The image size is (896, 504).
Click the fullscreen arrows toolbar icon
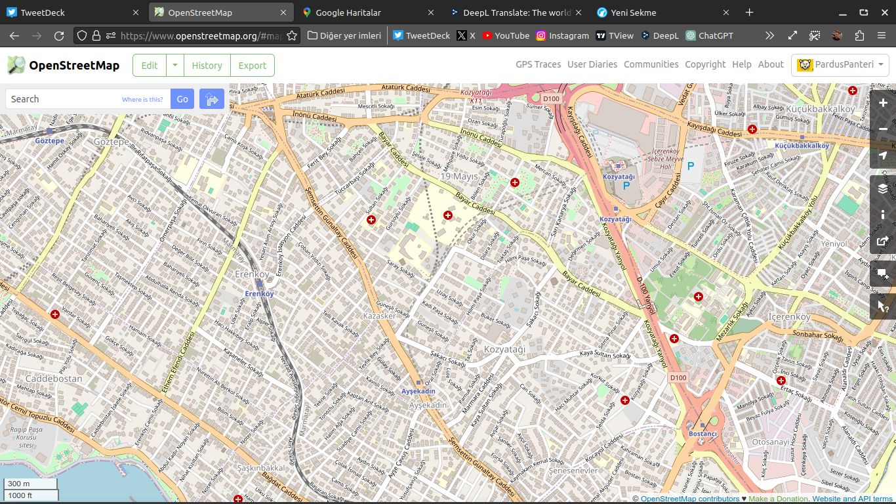tap(792, 35)
